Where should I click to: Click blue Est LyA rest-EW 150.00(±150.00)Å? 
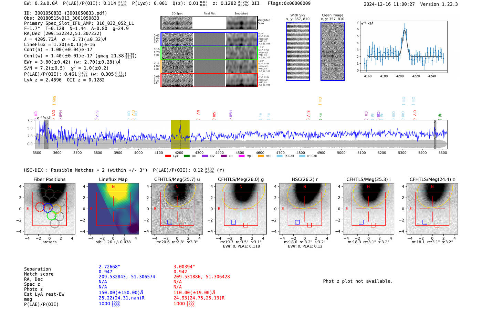pos(121,292)
